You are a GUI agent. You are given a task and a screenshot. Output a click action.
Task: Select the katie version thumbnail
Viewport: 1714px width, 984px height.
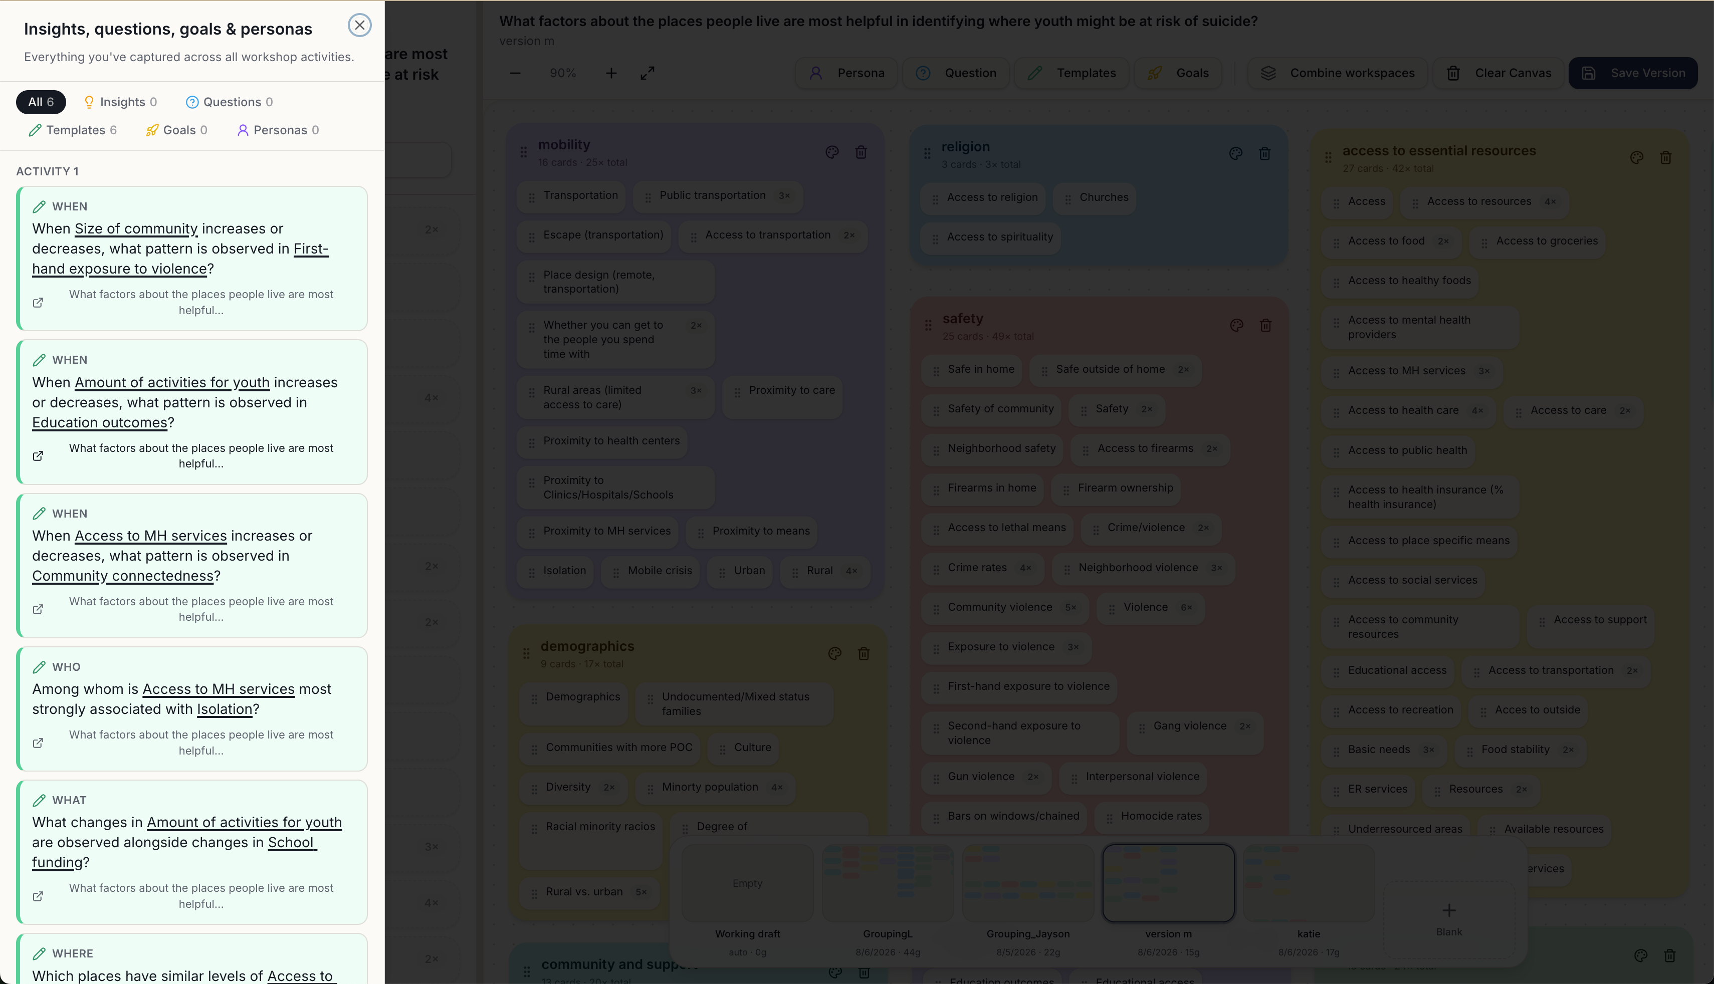click(1309, 883)
